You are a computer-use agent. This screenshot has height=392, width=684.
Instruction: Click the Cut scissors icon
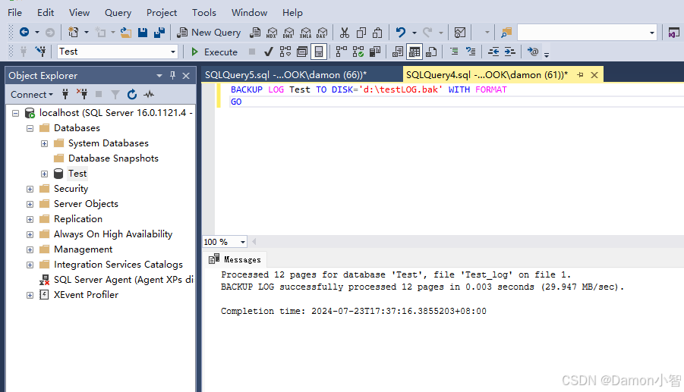click(x=345, y=33)
